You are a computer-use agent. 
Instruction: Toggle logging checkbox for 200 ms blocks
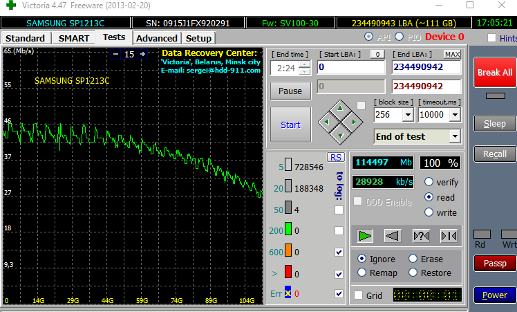(339, 230)
